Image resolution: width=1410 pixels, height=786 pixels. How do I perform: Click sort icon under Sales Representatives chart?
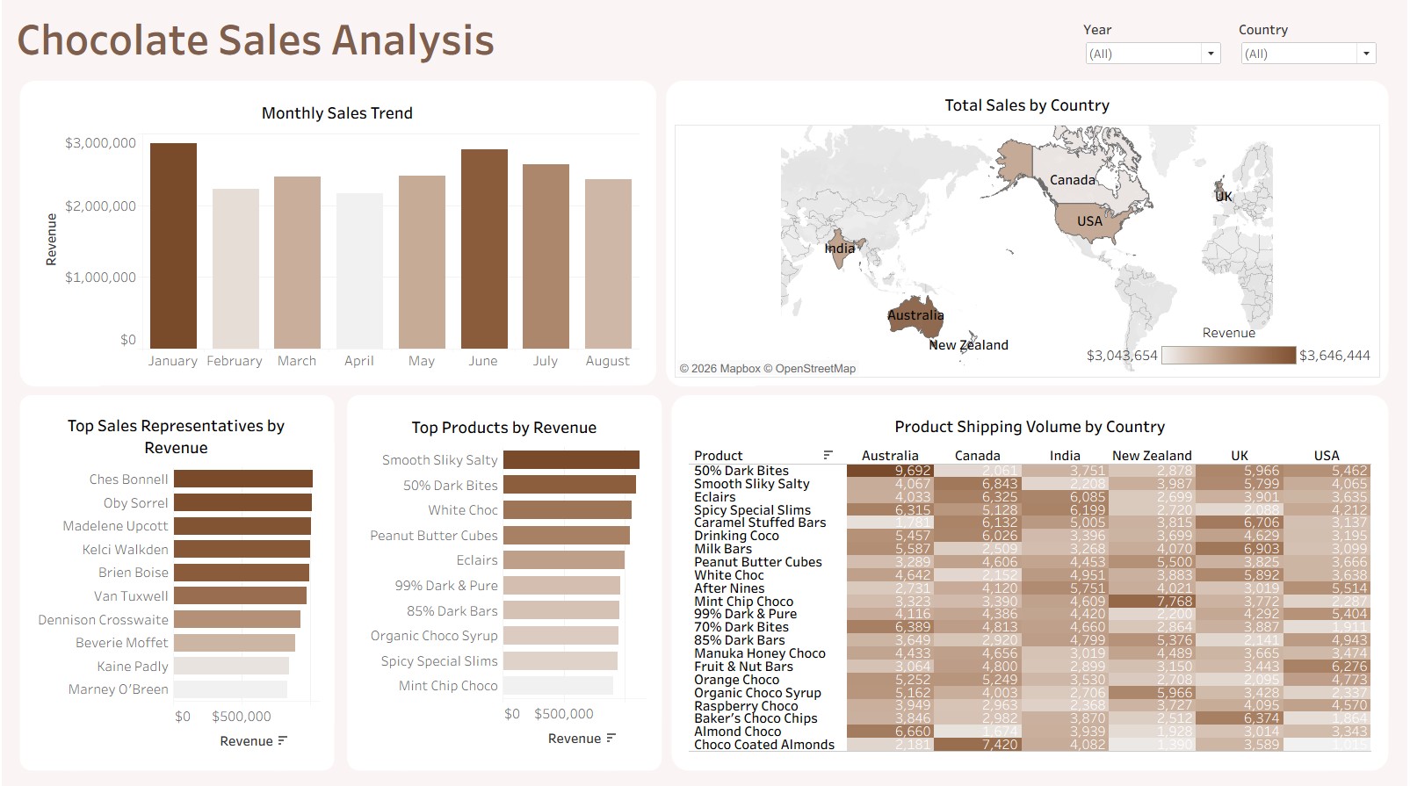tap(283, 740)
